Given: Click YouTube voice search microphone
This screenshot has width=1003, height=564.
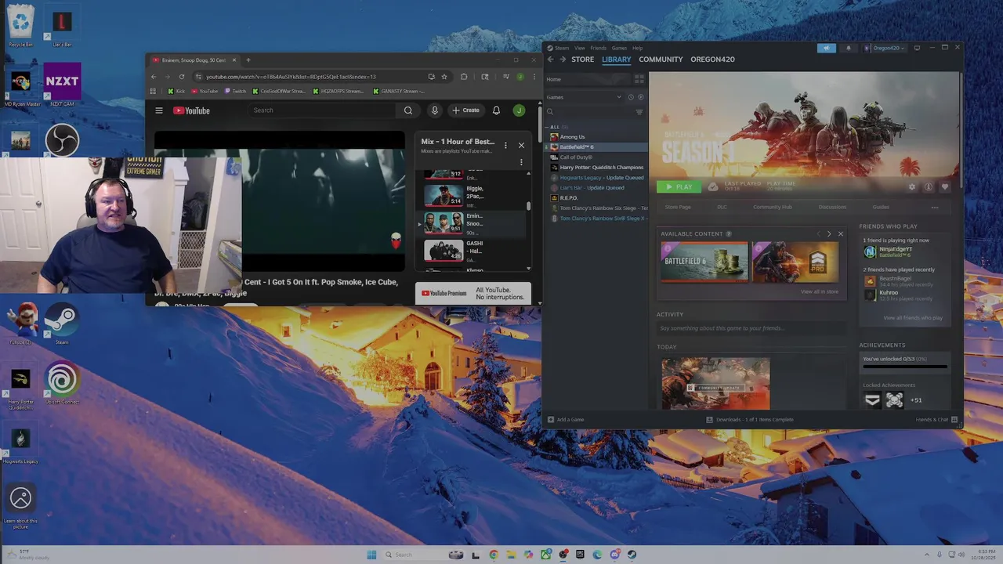Looking at the screenshot, I should (434, 110).
